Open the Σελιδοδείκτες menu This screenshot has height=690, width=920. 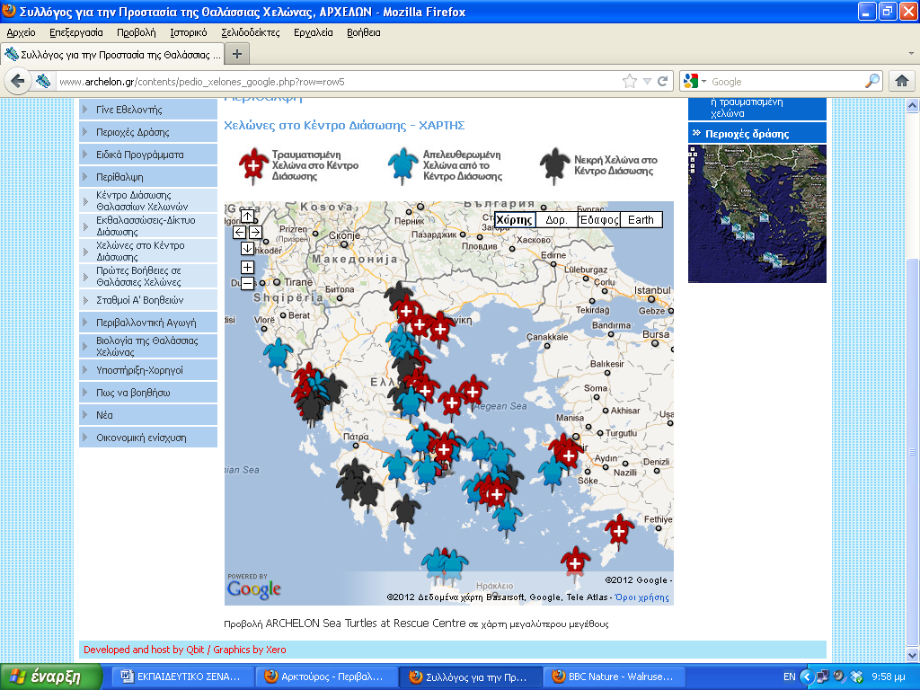(251, 33)
